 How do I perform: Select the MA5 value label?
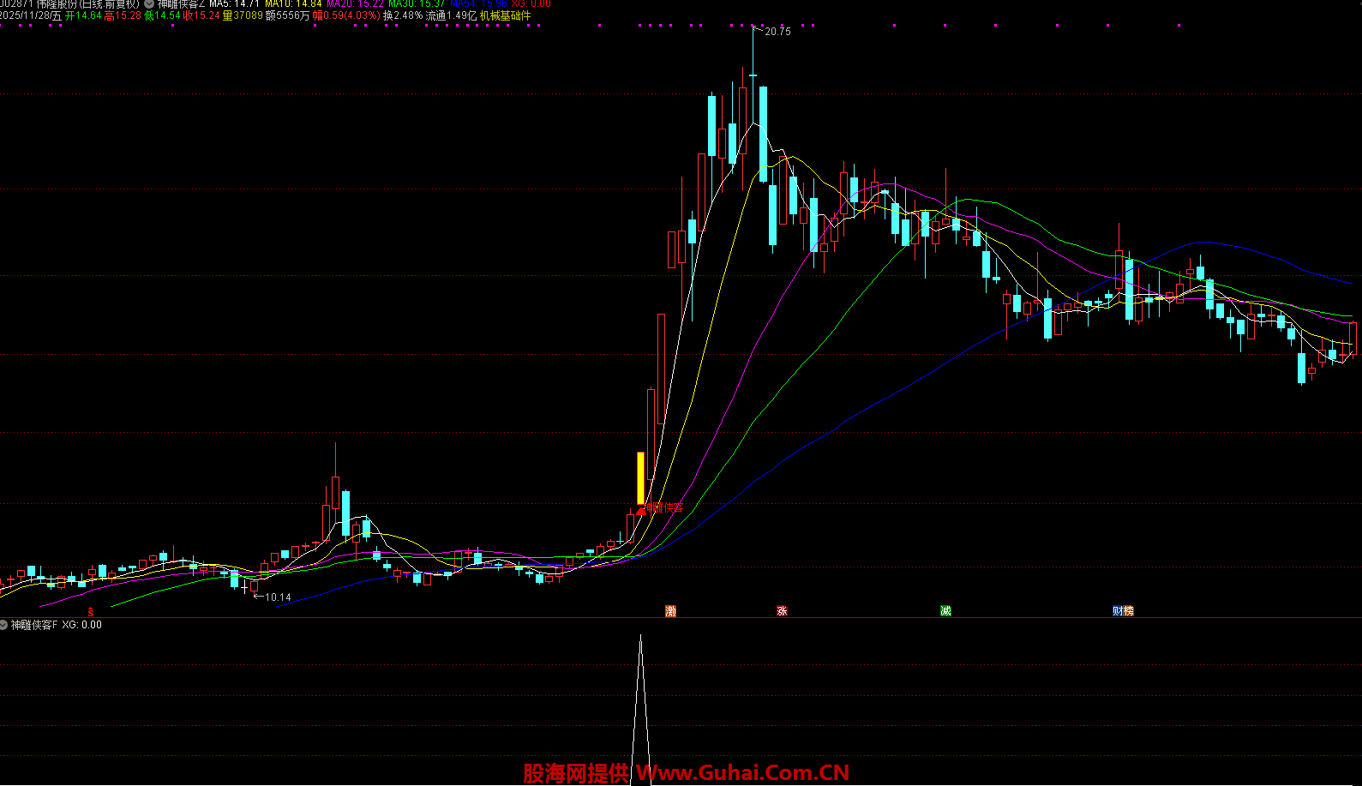pyautogui.click(x=234, y=3)
